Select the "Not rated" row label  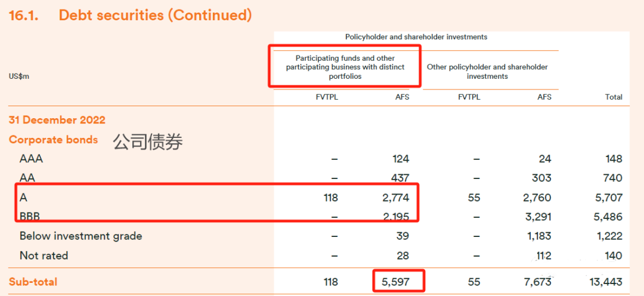[x=44, y=255]
